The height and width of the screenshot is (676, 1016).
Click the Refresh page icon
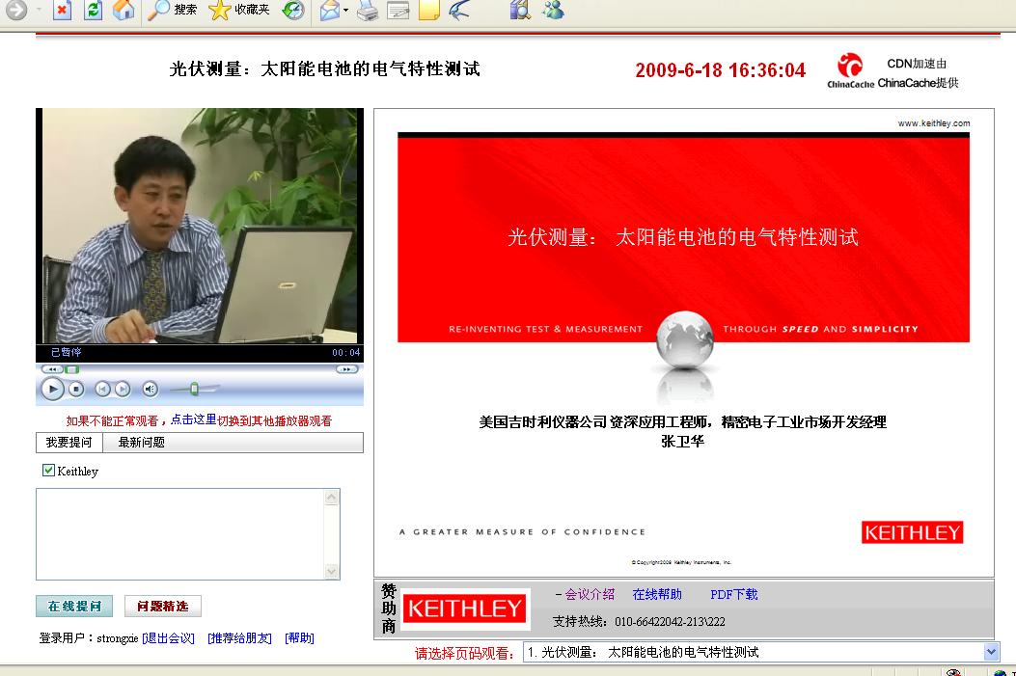[x=94, y=10]
